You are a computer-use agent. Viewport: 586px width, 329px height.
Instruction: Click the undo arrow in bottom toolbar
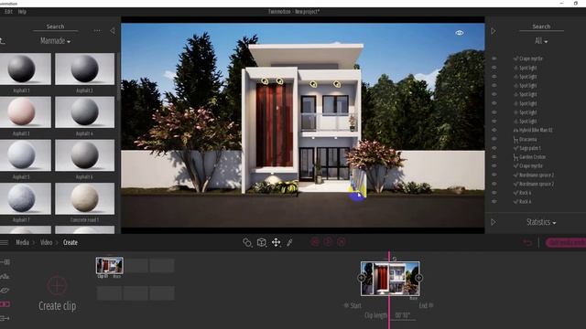point(527,243)
